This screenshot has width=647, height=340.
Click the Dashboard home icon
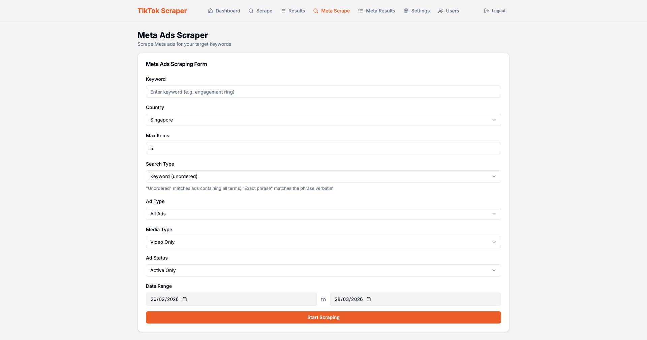coord(210,11)
